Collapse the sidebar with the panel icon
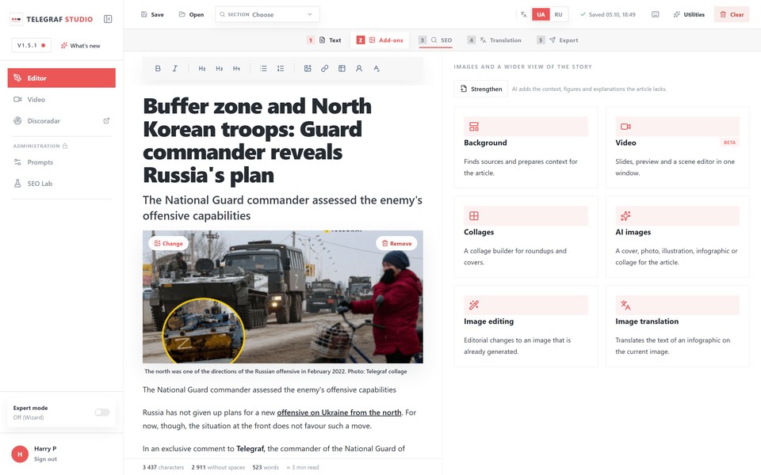This screenshot has width=761, height=475. point(108,19)
